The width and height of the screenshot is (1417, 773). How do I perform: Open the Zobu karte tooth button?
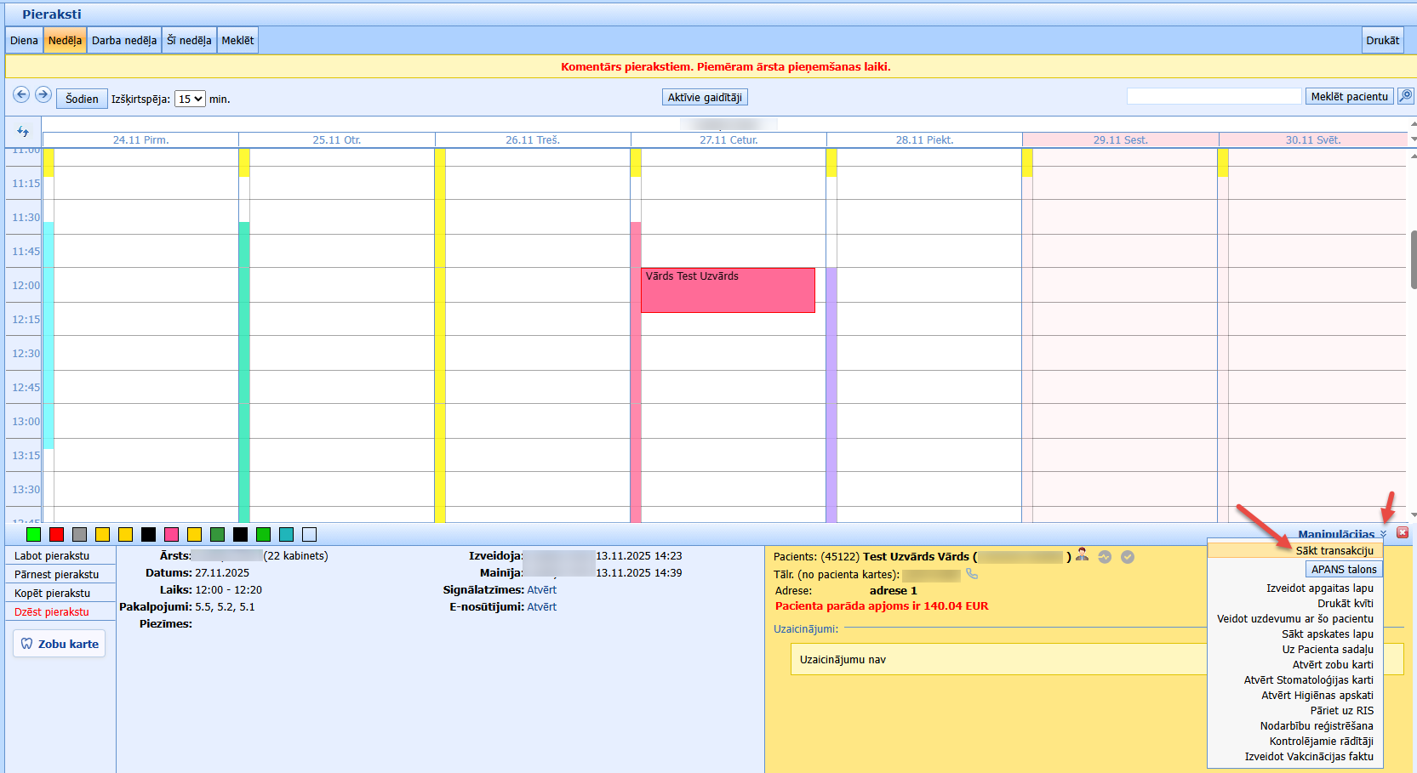(60, 644)
